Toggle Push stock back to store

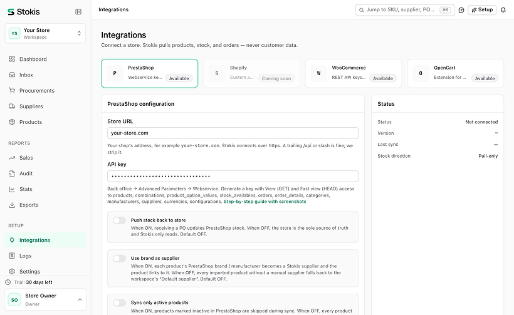[119, 220]
